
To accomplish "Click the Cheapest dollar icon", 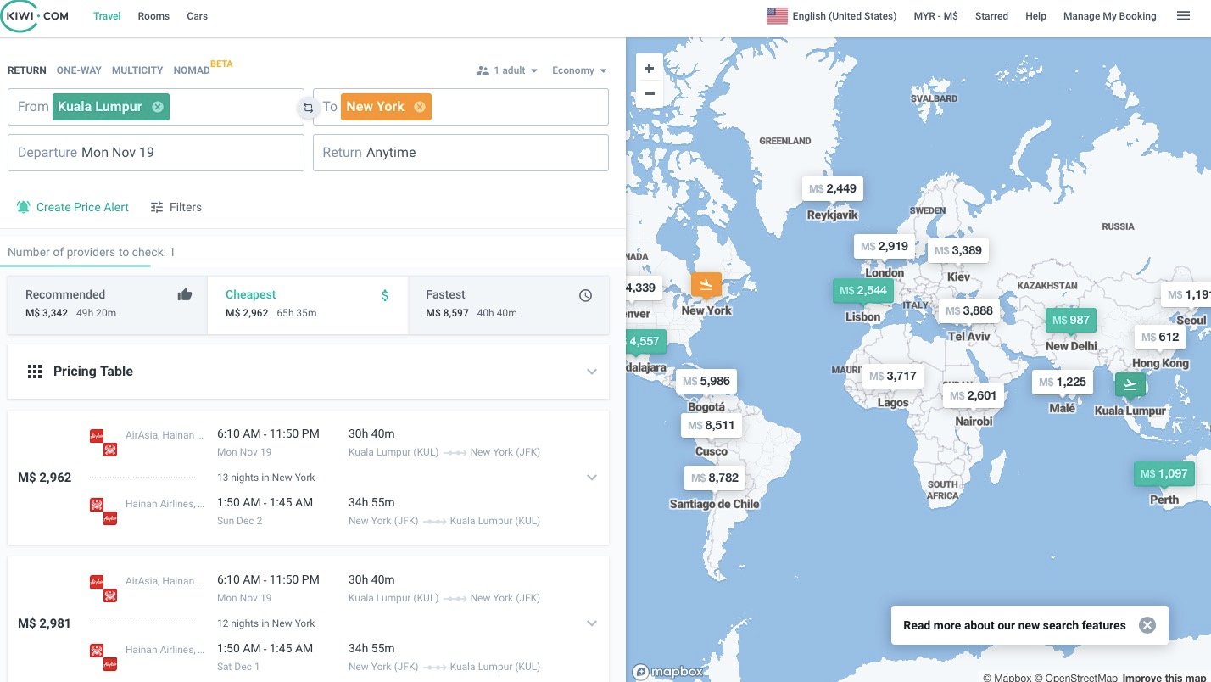I will (x=385, y=295).
